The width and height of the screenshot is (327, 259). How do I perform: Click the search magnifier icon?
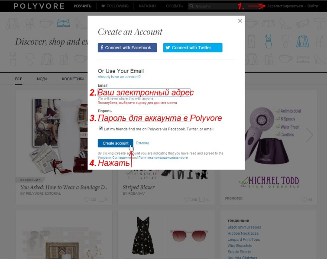click(191, 6)
